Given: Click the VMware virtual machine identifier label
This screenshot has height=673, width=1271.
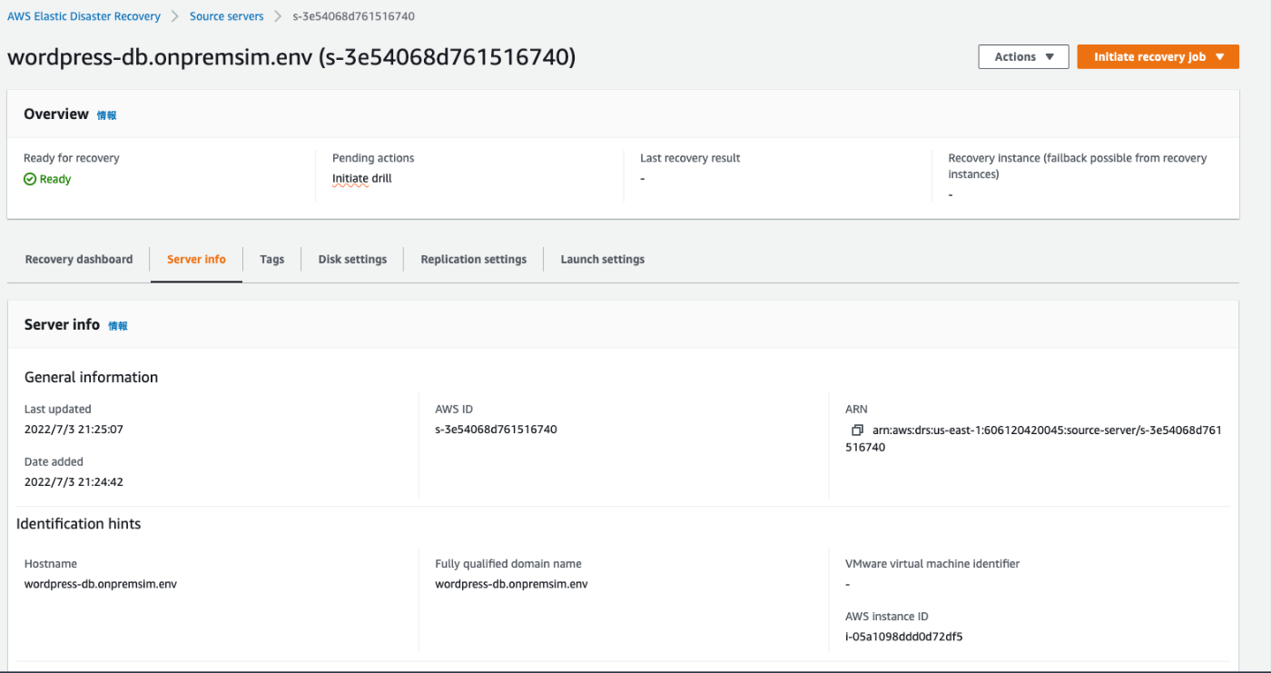Looking at the screenshot, I should [x=932, y=564].
